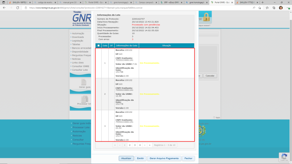Click the footer link 'Consultar'
The image size is (292, 164).
[x=78, y=140]
